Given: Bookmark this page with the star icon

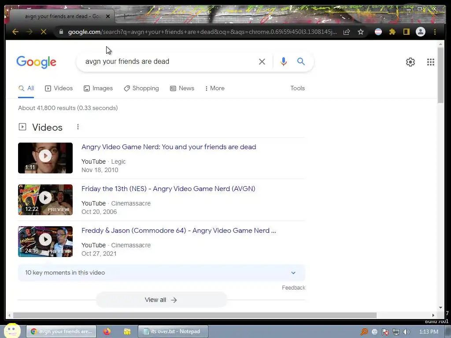Looking at the screenshot, I should [x=361, y=32].
